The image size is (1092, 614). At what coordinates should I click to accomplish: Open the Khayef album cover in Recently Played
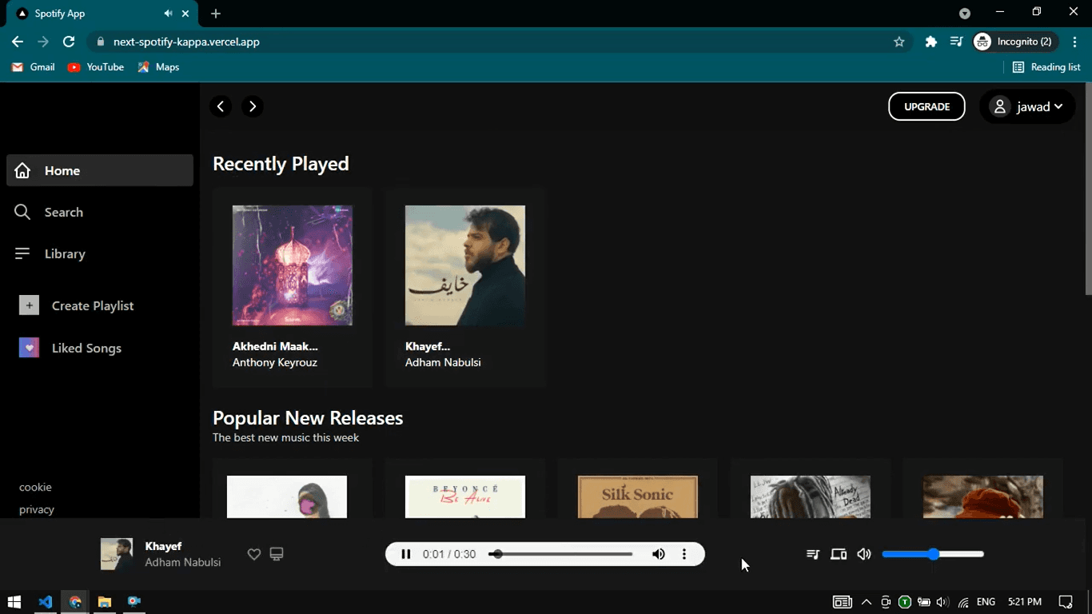[x=465, y=265]
